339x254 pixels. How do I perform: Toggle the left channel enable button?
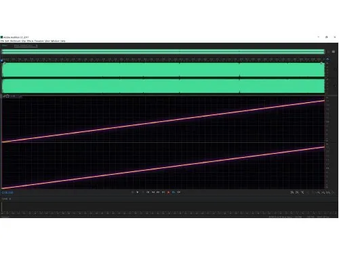tap(335, 70)
